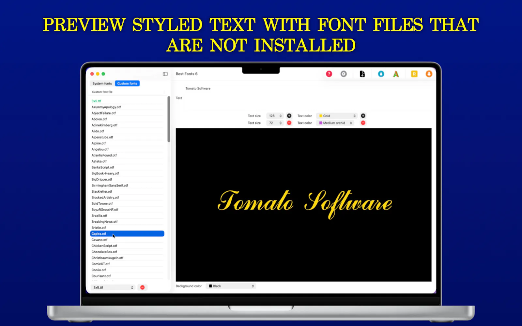Select AdineKirnberg.otf font
522x326 pixels.
pyautogui.click(x=127, y=125)
